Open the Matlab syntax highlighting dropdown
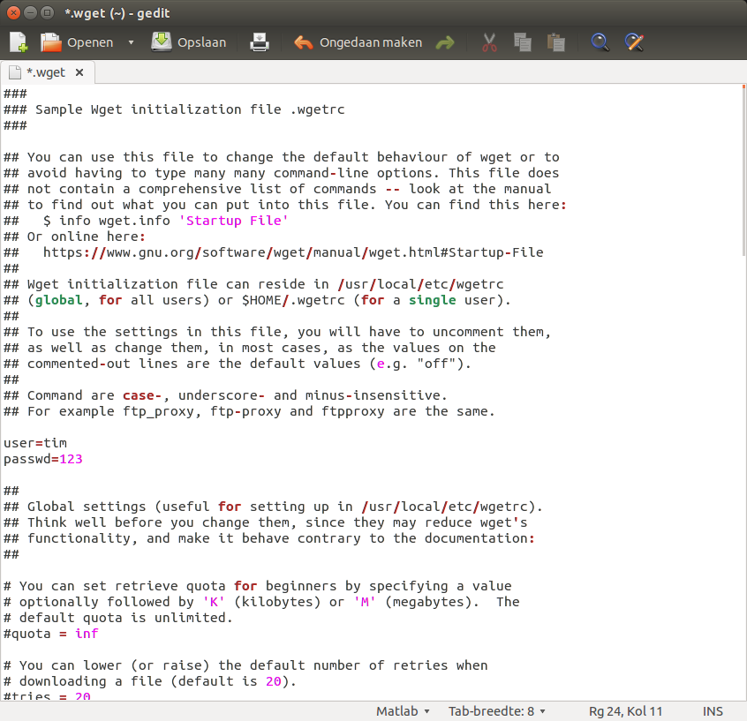747x721 pixels. click(x=403, y=711)
